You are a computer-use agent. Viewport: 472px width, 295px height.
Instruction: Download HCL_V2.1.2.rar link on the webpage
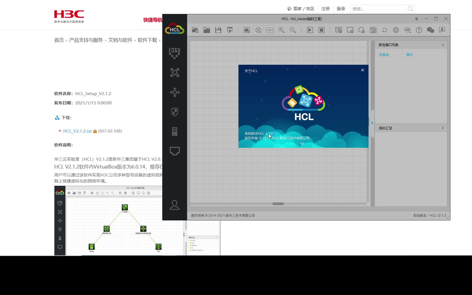click(x=78, y=131)
